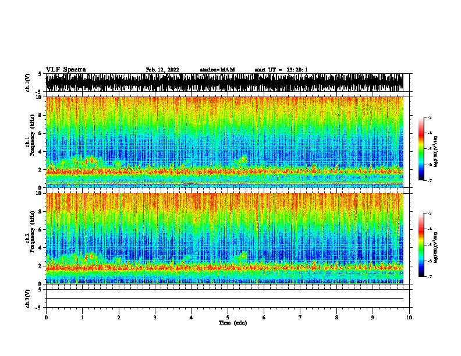The image size is (461, 356).
Task: Click the "Time (min)" x-axis label
Action: coord(233,323)
